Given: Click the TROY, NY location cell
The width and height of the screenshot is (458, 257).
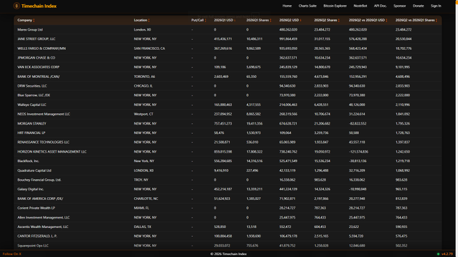Looking at the screenshot, I should tap(141, 180).
